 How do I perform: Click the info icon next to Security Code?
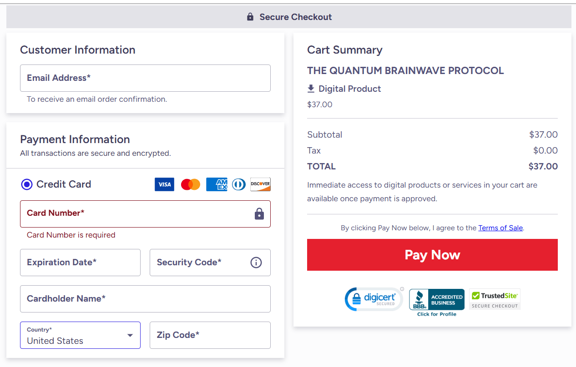(x=256, y=263)
